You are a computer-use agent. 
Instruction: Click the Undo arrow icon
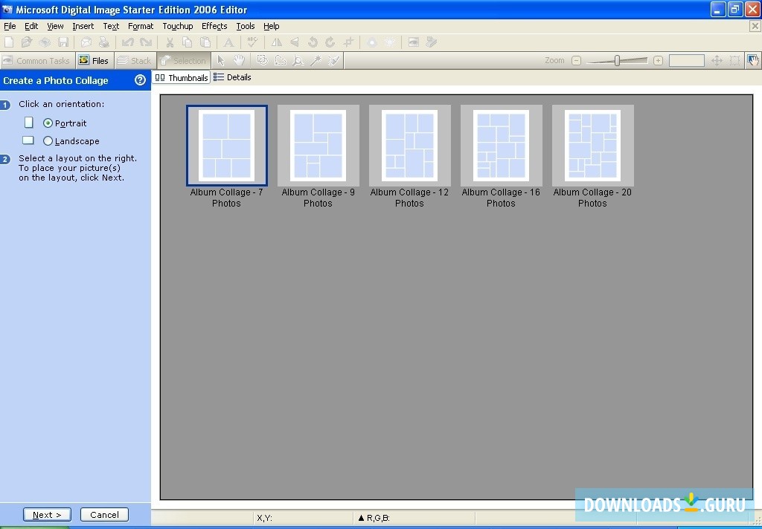pos(128,42)
